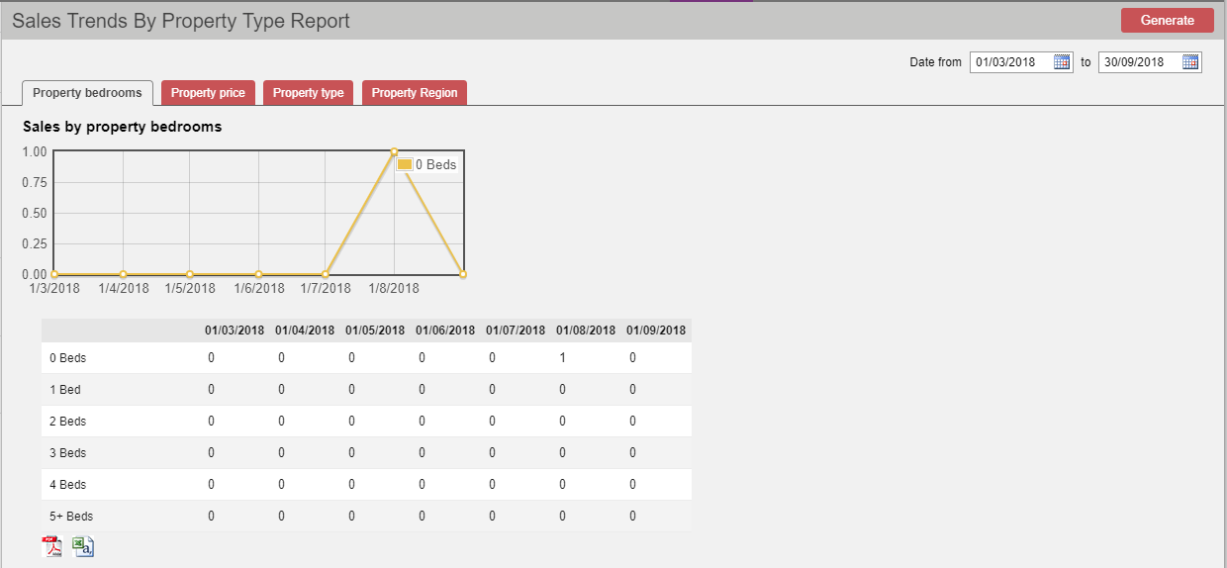
Task: Click the 4 Beds row label
Action: [68, 485]
